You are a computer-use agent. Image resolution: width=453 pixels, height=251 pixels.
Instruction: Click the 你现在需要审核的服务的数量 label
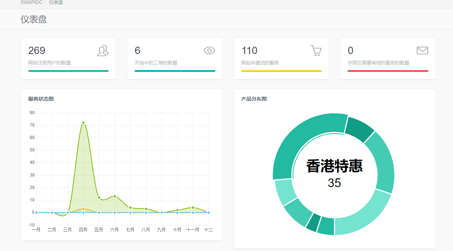(x=379, y=63)
